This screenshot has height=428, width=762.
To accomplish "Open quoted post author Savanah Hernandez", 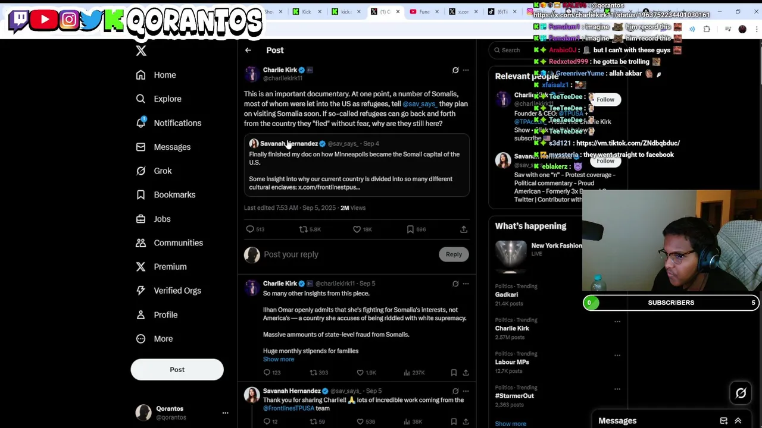I will pyautogui.click(x=288, y=144).
